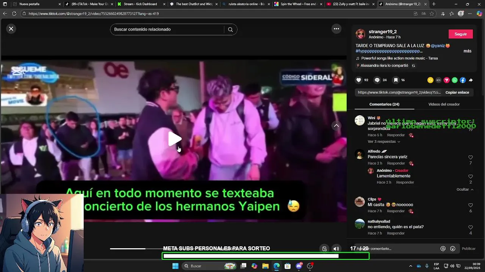Expand the description with más
Image resolution: width=485 pixels, height=272 pixels.
tap(467, 51)
